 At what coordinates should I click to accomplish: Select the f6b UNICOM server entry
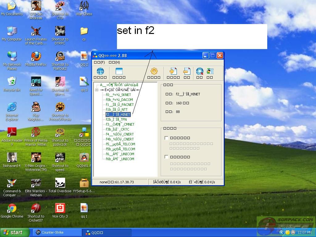click(x=120, y=159)
